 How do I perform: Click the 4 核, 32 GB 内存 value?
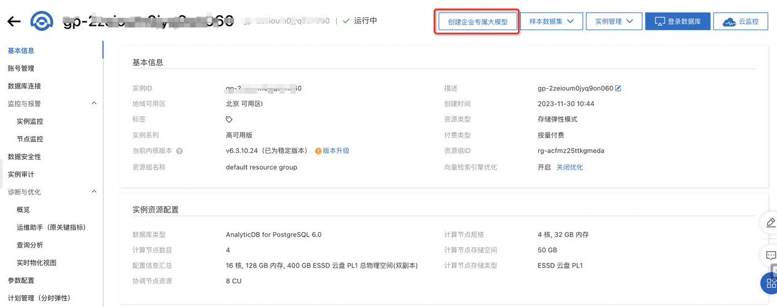click(563, 235)
